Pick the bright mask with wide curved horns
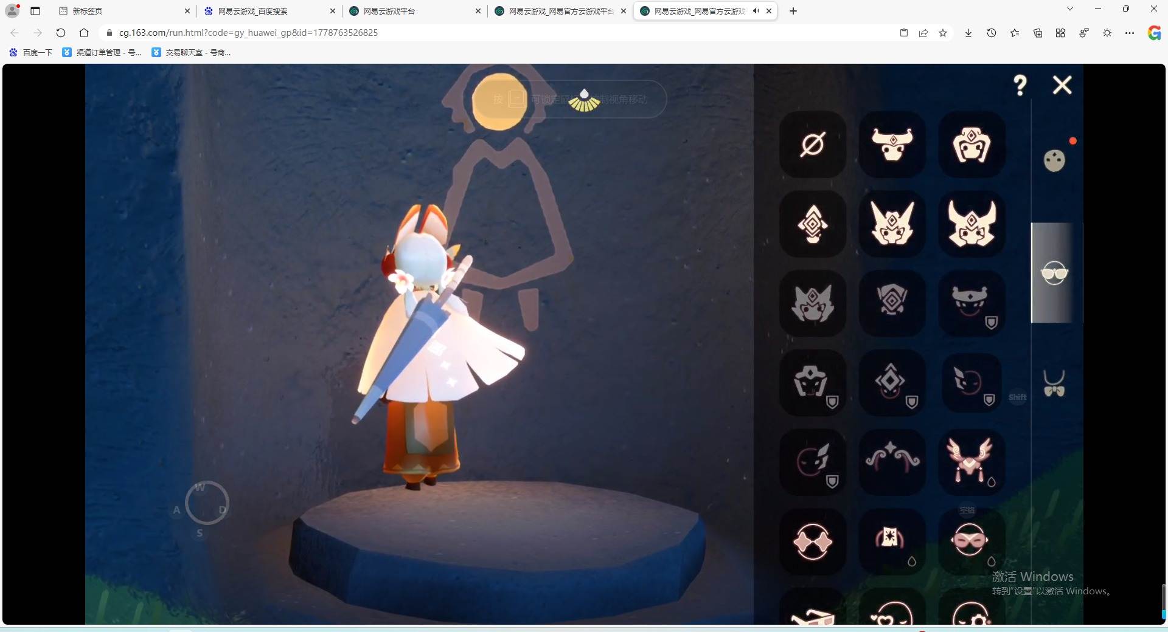 click(x=972, y=224)
